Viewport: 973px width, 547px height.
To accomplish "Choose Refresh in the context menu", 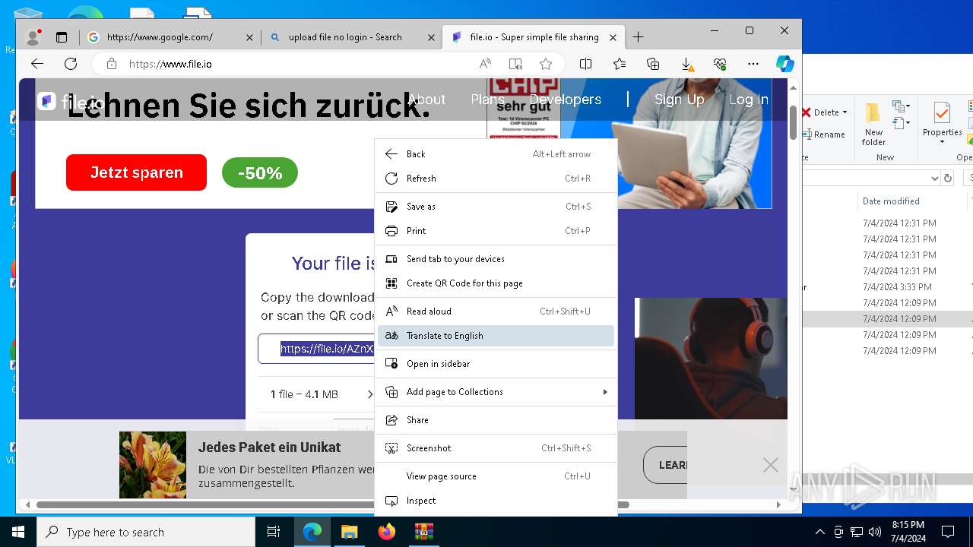I will point(496,179).
